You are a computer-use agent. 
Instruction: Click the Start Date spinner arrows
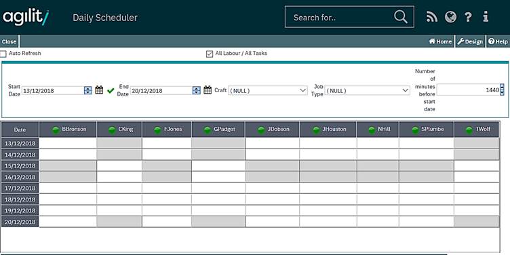coord(87,90)
